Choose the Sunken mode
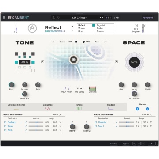This screenshot has height=159, width=159. [105, 31]
